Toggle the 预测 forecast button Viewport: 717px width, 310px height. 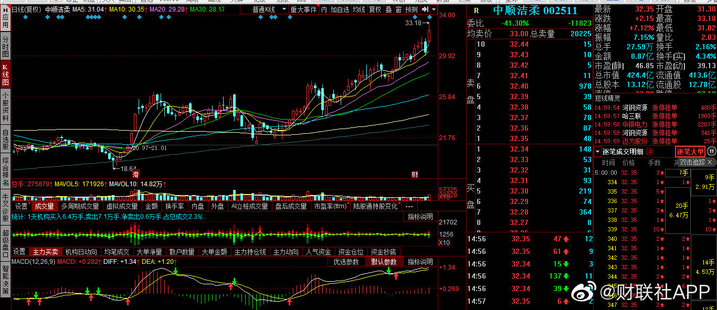[412, 9]
